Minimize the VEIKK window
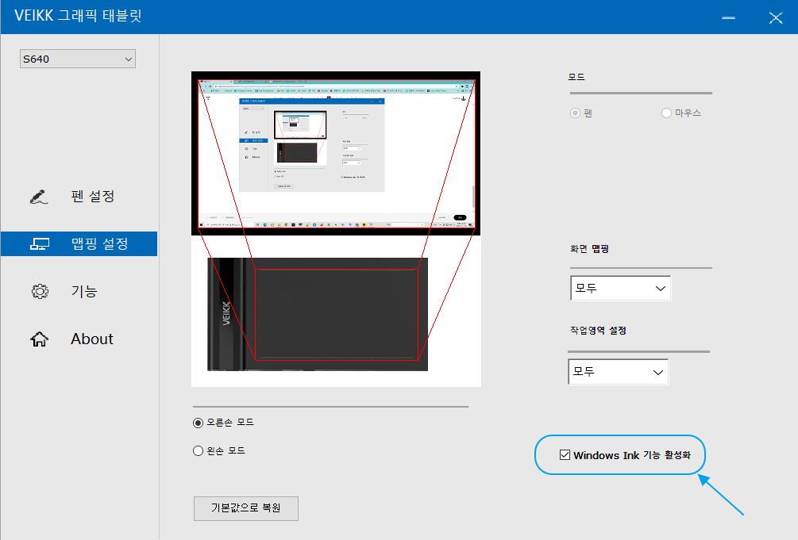The width and height of the screenshot is (798, 540). pyautogui.click(x=729, y=17)
